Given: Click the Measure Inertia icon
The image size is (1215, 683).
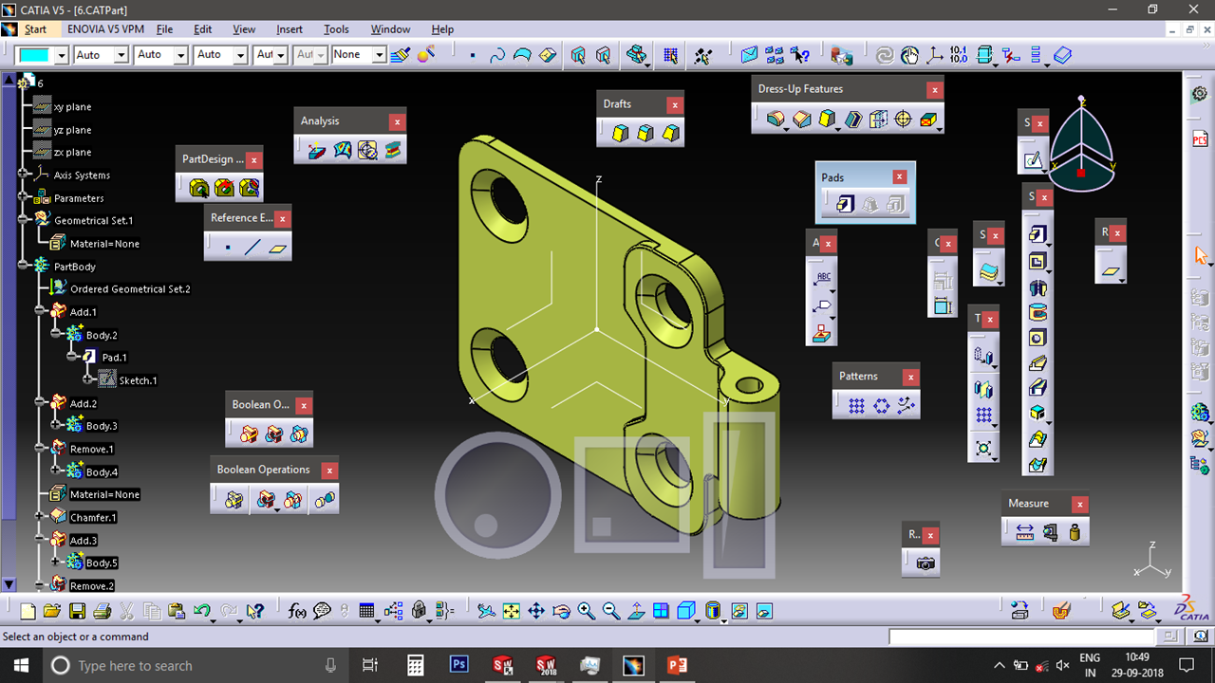Looking at the screenshot, I should (1075, 533).
